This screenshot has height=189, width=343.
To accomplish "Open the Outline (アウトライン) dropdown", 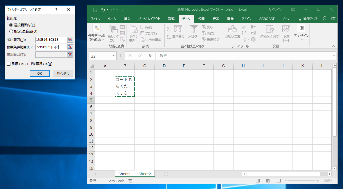I will [301, 33].
